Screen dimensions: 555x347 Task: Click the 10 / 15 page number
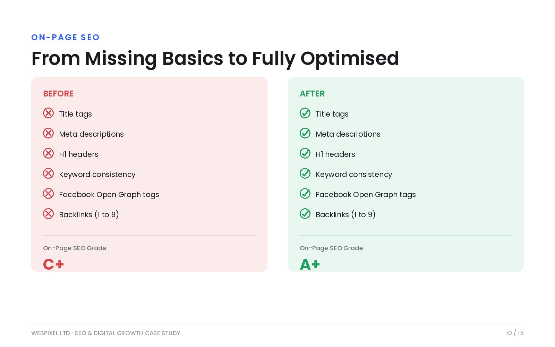coord(515,333)
